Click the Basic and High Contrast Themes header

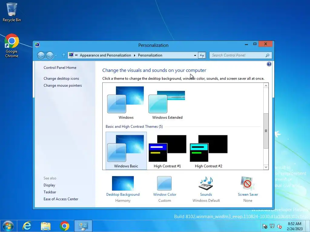pyautogui.click(x=134, y=127)
